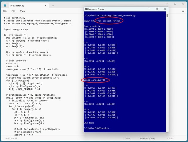188x142 pixels.
Task: Maximize the Command Prompt window
Action: tap(156, 9)
